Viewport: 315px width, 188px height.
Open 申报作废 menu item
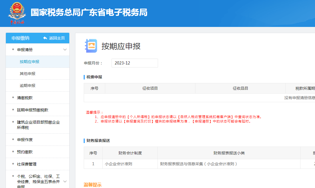coord(25,140)
